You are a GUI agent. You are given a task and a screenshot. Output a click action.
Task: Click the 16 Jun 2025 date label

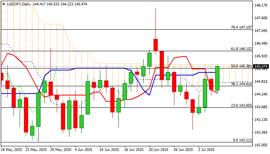click(134, 150)
